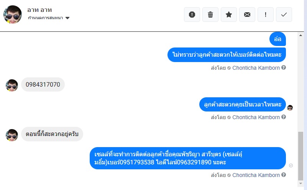Click help icon under the final sales-contact message

pyautogui.click(x=284, y=175)
